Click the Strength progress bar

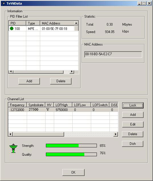71,145
